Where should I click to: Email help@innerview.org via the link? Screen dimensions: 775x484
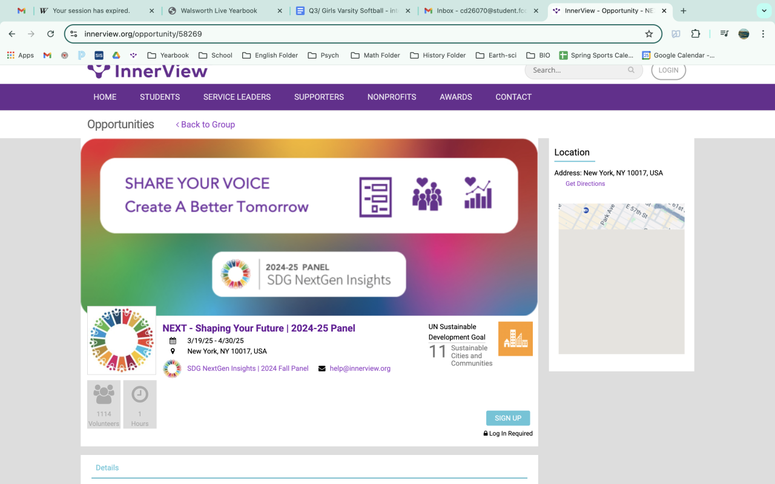pyautogui.click(x=360, y=368)
